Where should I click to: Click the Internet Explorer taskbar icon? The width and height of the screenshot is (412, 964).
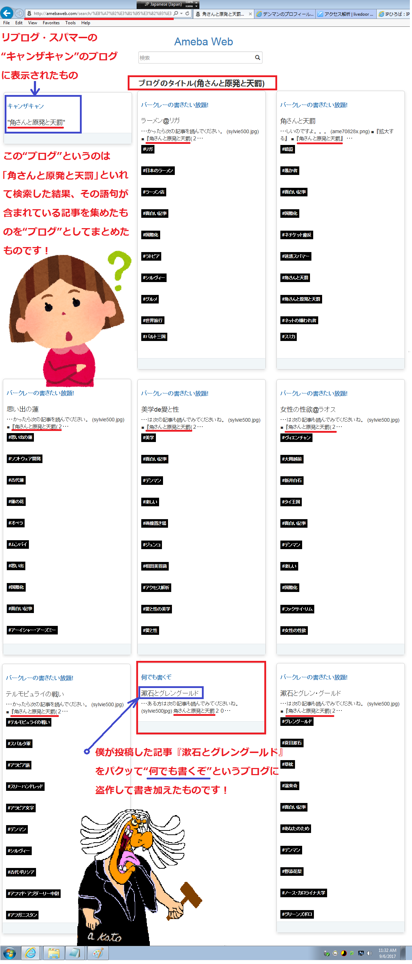click(31, 953)
